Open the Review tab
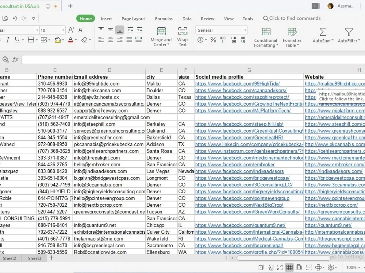Screen dimensions: 365x273 [x=208, y=19]
